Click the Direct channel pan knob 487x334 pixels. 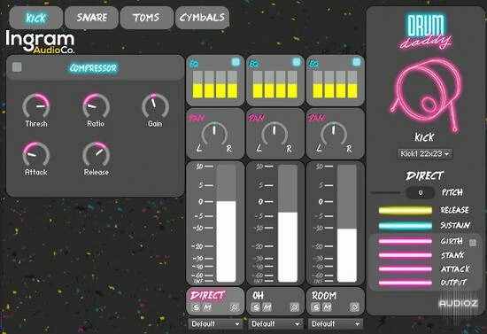coord(214,135)
